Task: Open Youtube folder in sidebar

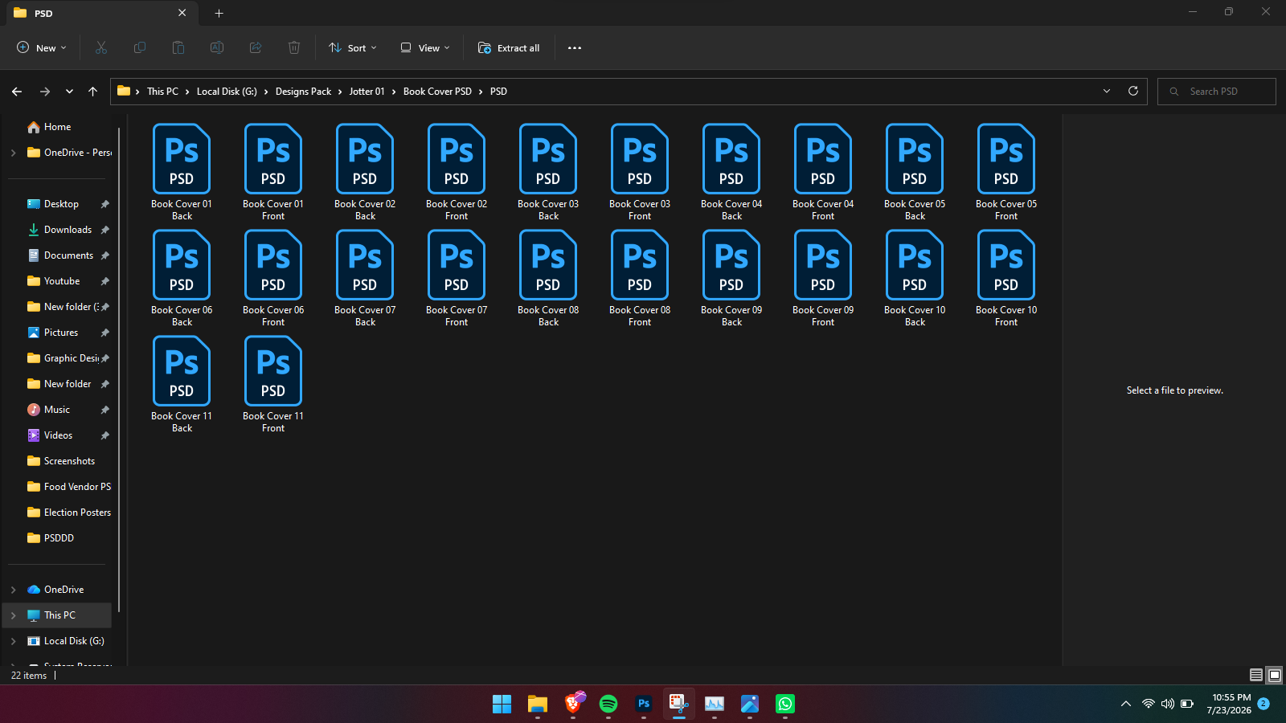Action: (x=62, y=281)
